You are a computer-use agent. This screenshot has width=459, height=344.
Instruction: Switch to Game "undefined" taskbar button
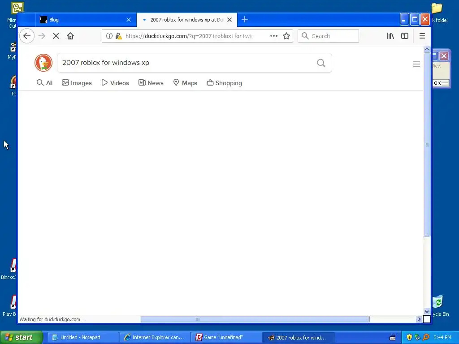tap(226, 337)
